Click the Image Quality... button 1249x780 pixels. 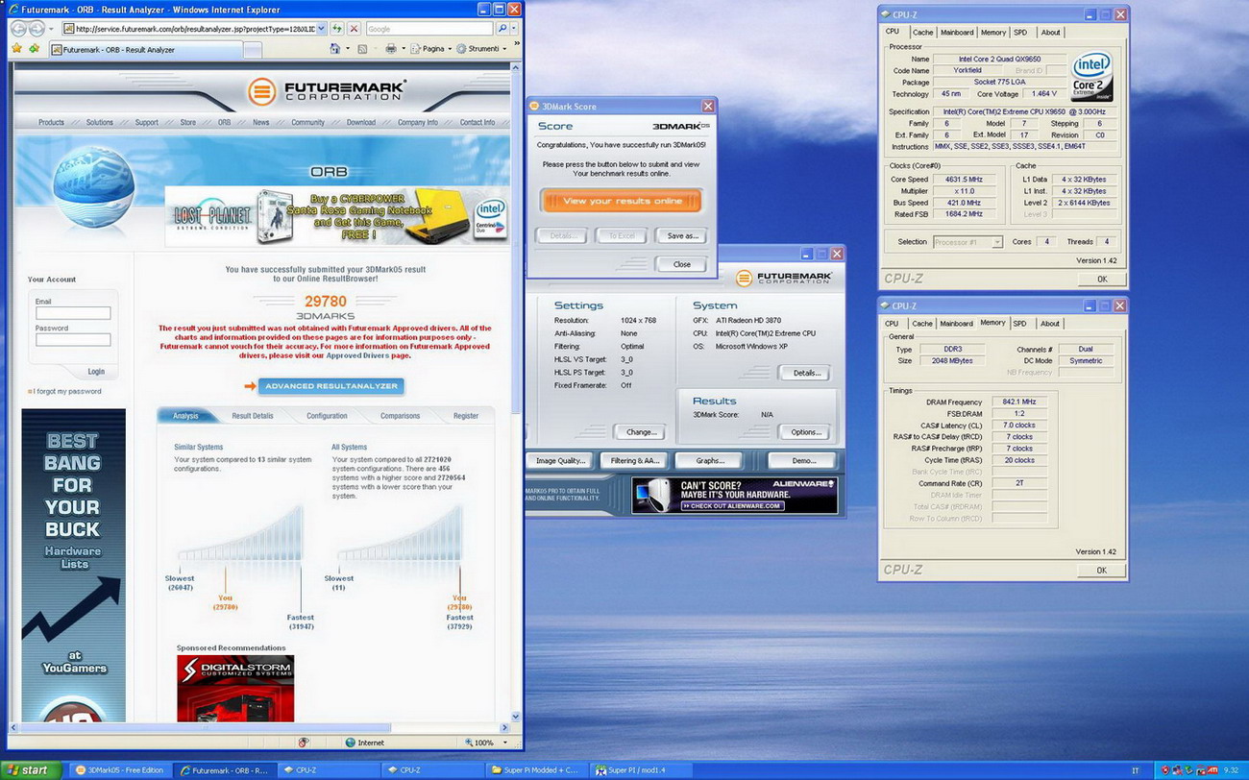560,461
